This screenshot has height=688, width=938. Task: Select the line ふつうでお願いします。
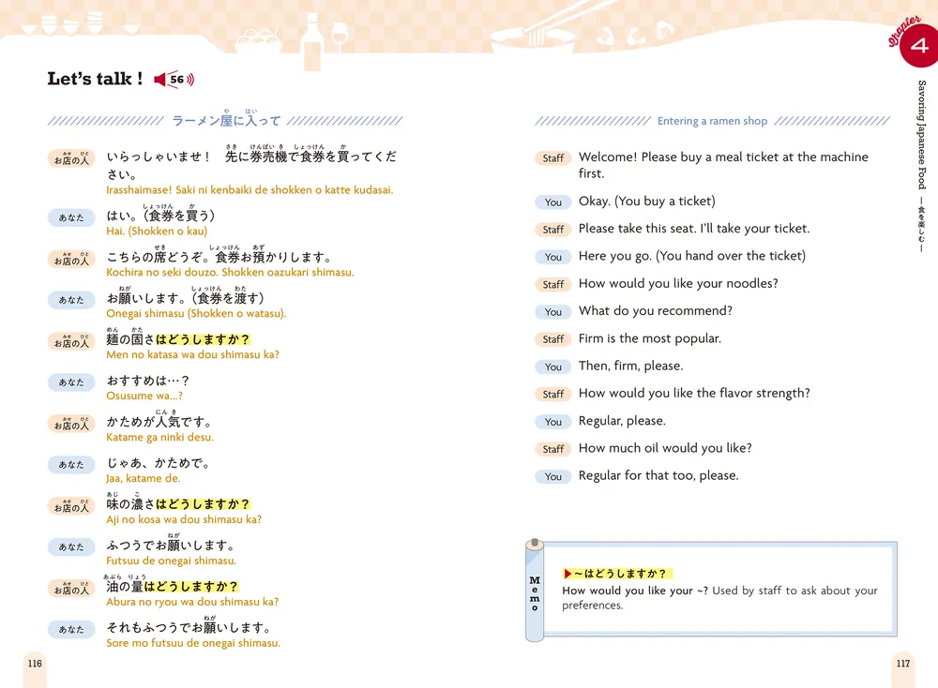click(171, 545)
